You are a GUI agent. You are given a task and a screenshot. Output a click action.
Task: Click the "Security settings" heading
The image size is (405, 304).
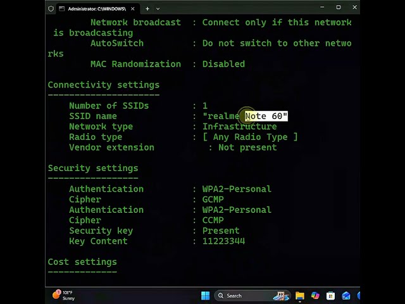tap(93, 168)
